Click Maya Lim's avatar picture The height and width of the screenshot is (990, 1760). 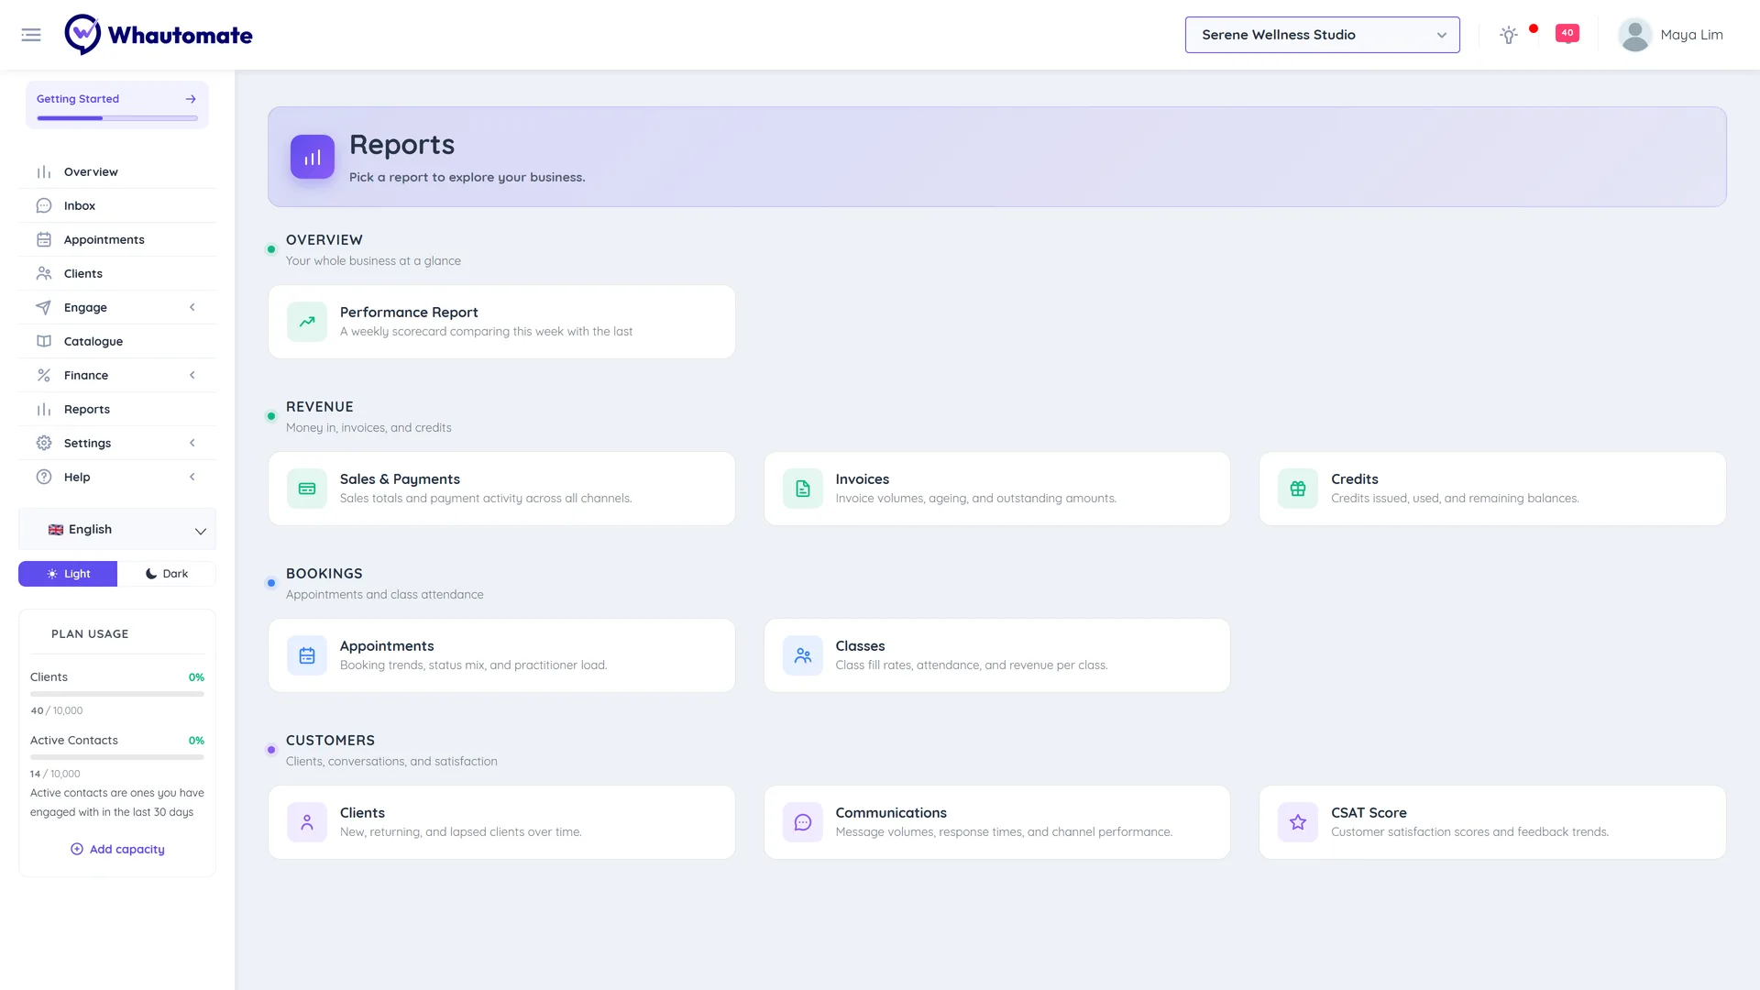1634,35
